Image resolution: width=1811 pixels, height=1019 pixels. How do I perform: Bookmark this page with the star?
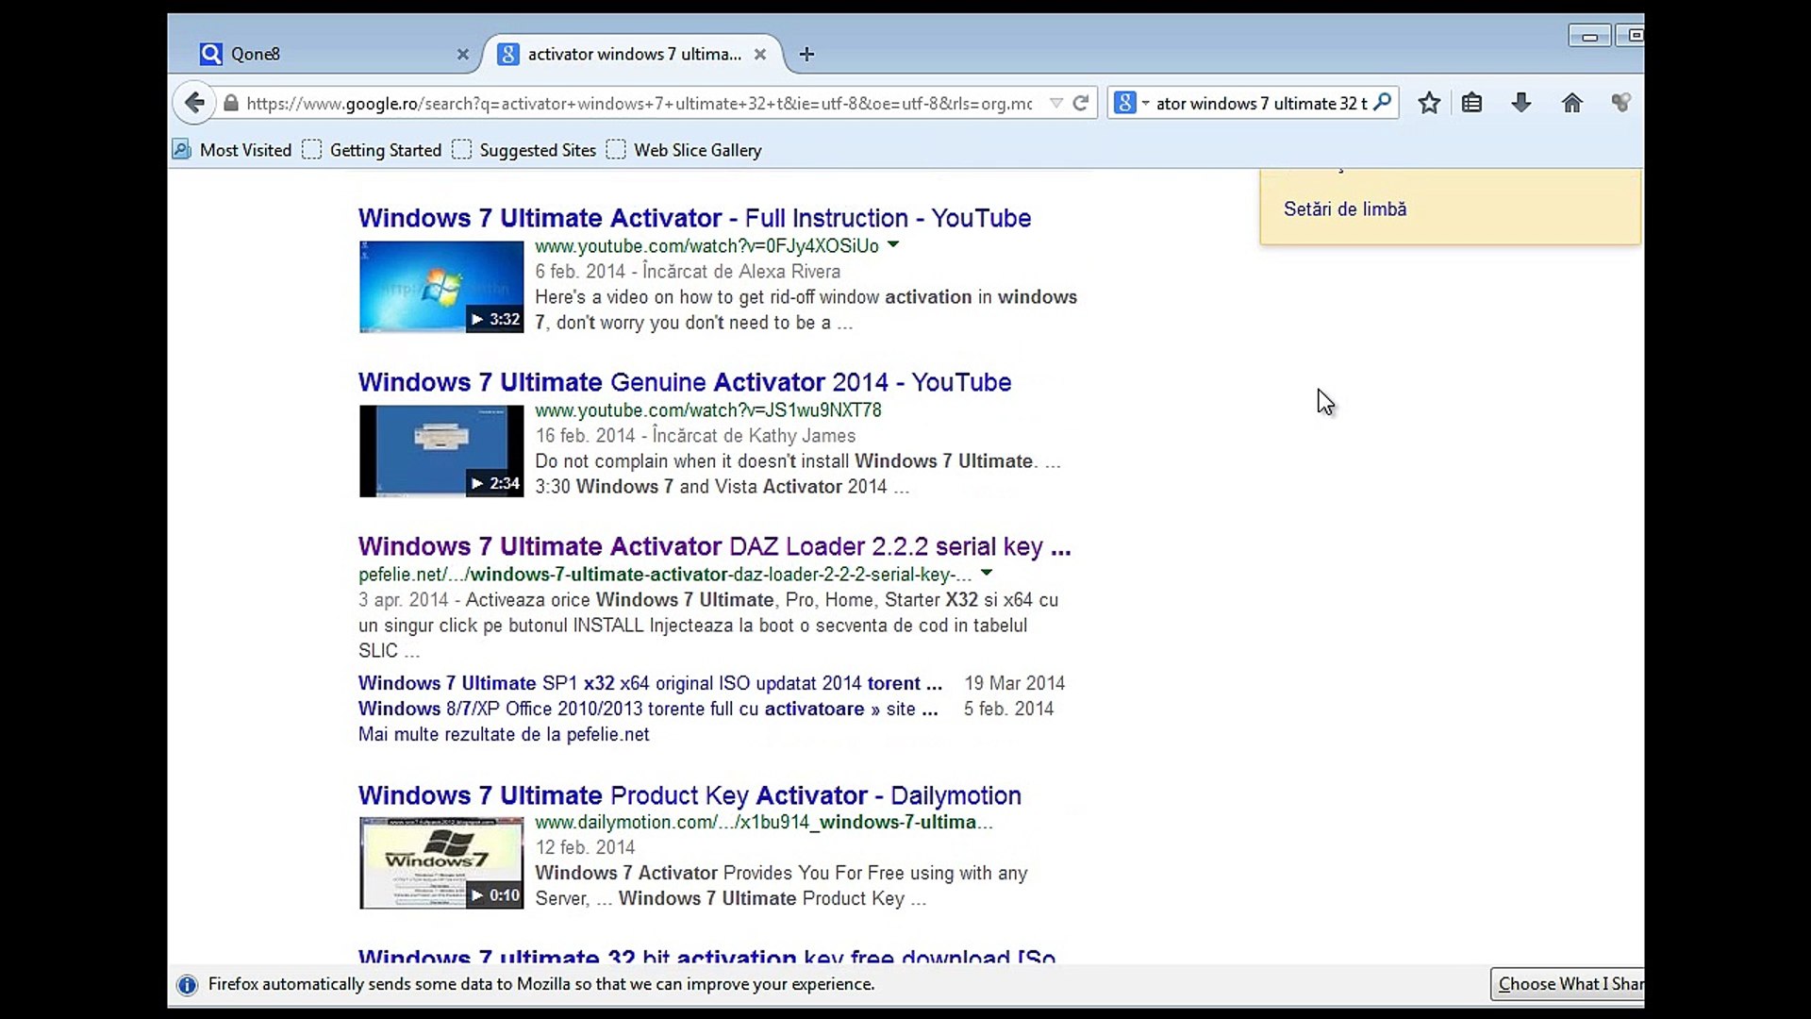coord(1429,103)
